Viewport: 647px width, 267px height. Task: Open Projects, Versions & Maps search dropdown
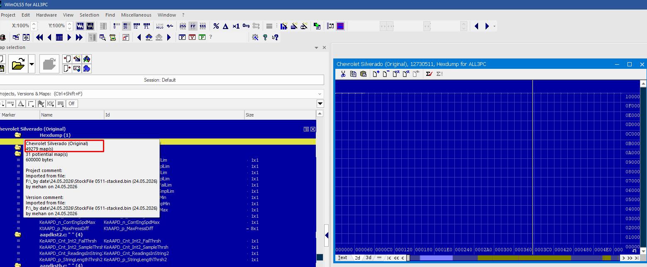(x=320, y=94)
